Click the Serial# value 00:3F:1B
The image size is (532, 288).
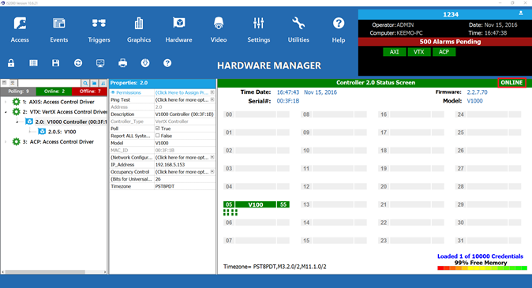pos(288,101)
